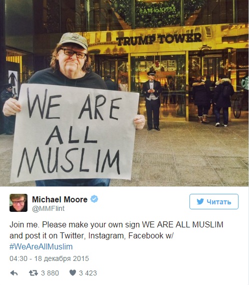View the 3 880 retweets count
The height and width of the screenshot is (285, 249).
pyautogui.click(x=50, y=273)
